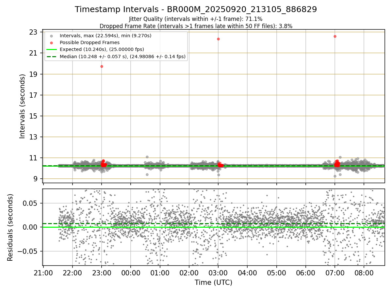This screenshot has width=392, height=294.
Task: Click the '23' tick on the intervals axis
Action: point(34,32)
